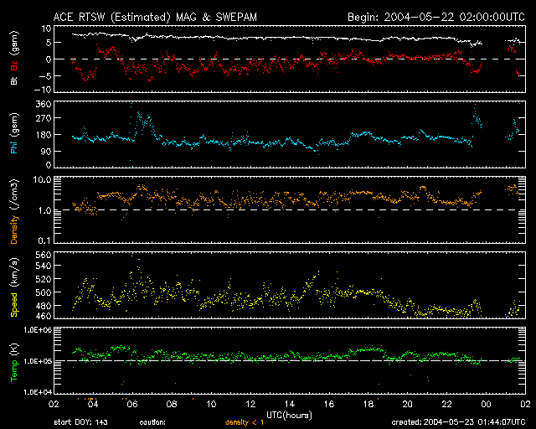Click the '04' hour label on the time axis

93,404
